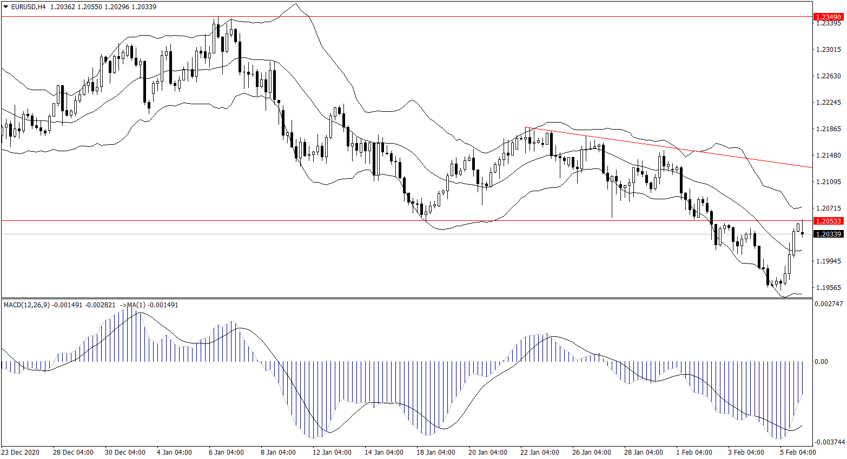The image size is (847, 459).
Task: Click the -0.003744 MACD scale minimum label
Action: (828, 442)
